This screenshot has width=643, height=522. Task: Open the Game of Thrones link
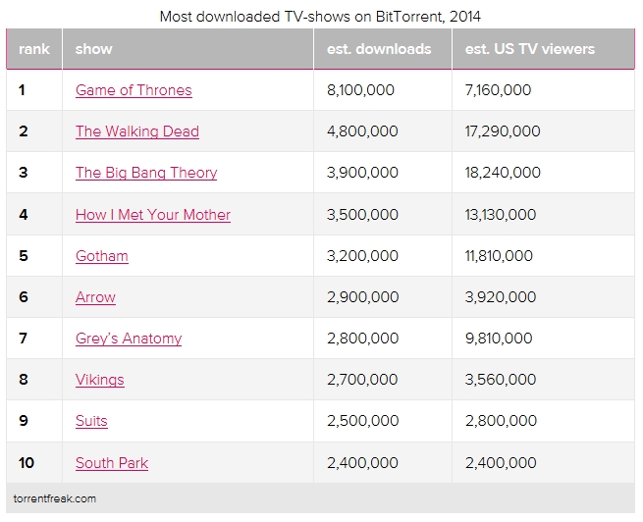134,90
